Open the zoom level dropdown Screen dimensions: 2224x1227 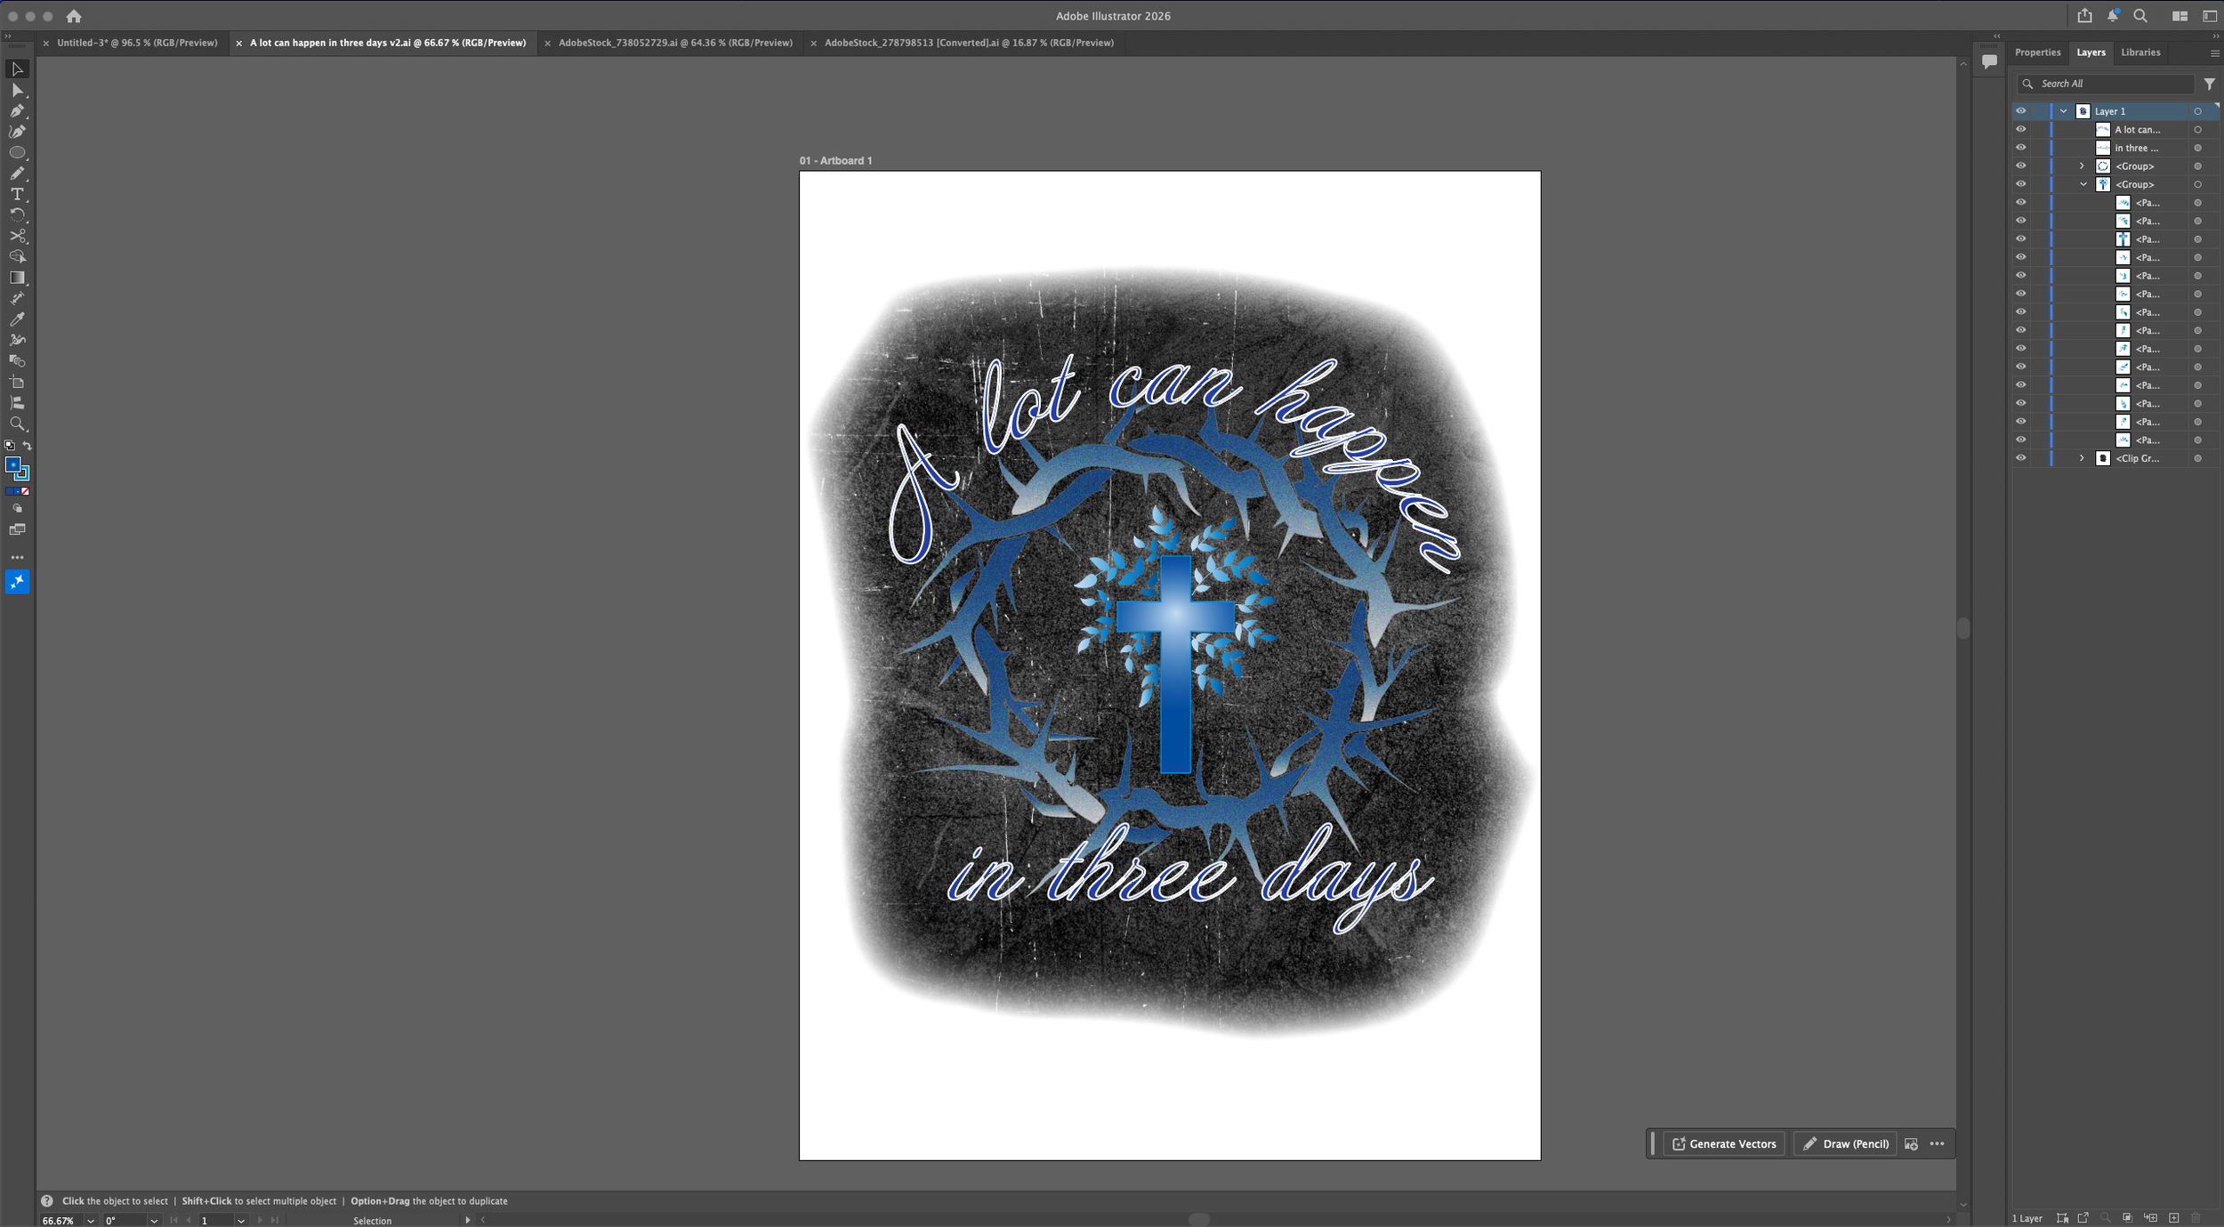(90, 1221)
